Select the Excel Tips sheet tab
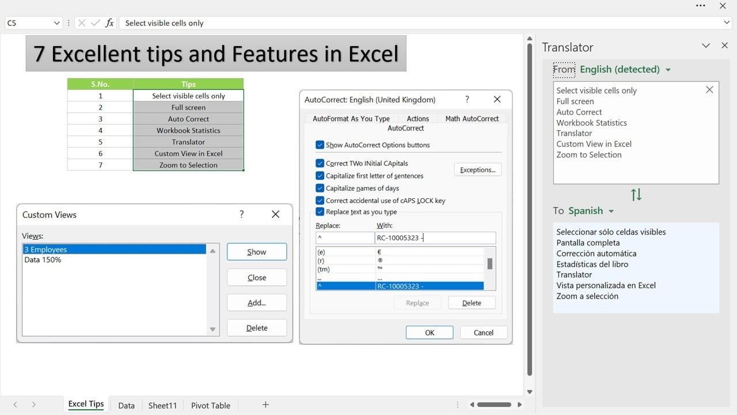 (86, 404)
